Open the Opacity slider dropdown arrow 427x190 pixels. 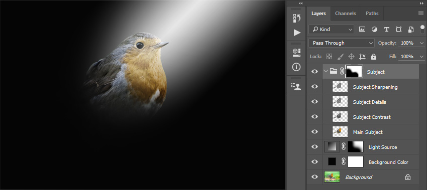tap(422, 43)
